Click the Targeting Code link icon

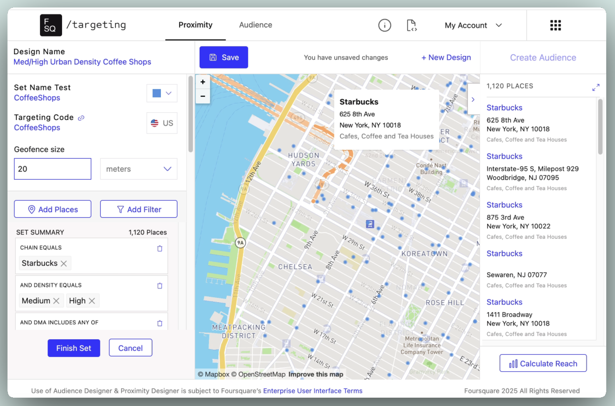(81, 118)
